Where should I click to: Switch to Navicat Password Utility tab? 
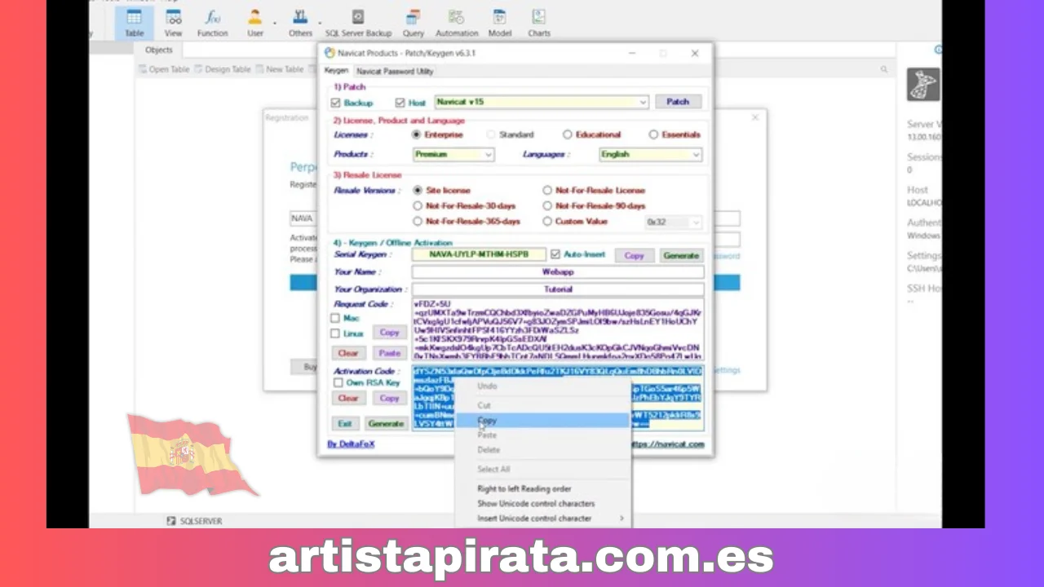(395, 71)
